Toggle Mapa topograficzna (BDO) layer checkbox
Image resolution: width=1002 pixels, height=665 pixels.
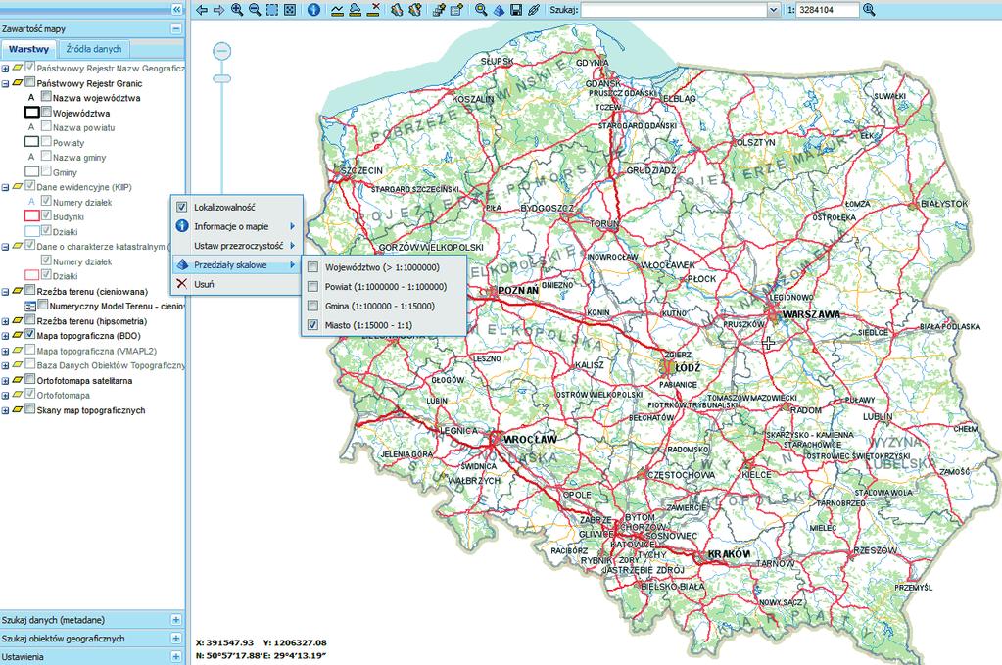30,335
